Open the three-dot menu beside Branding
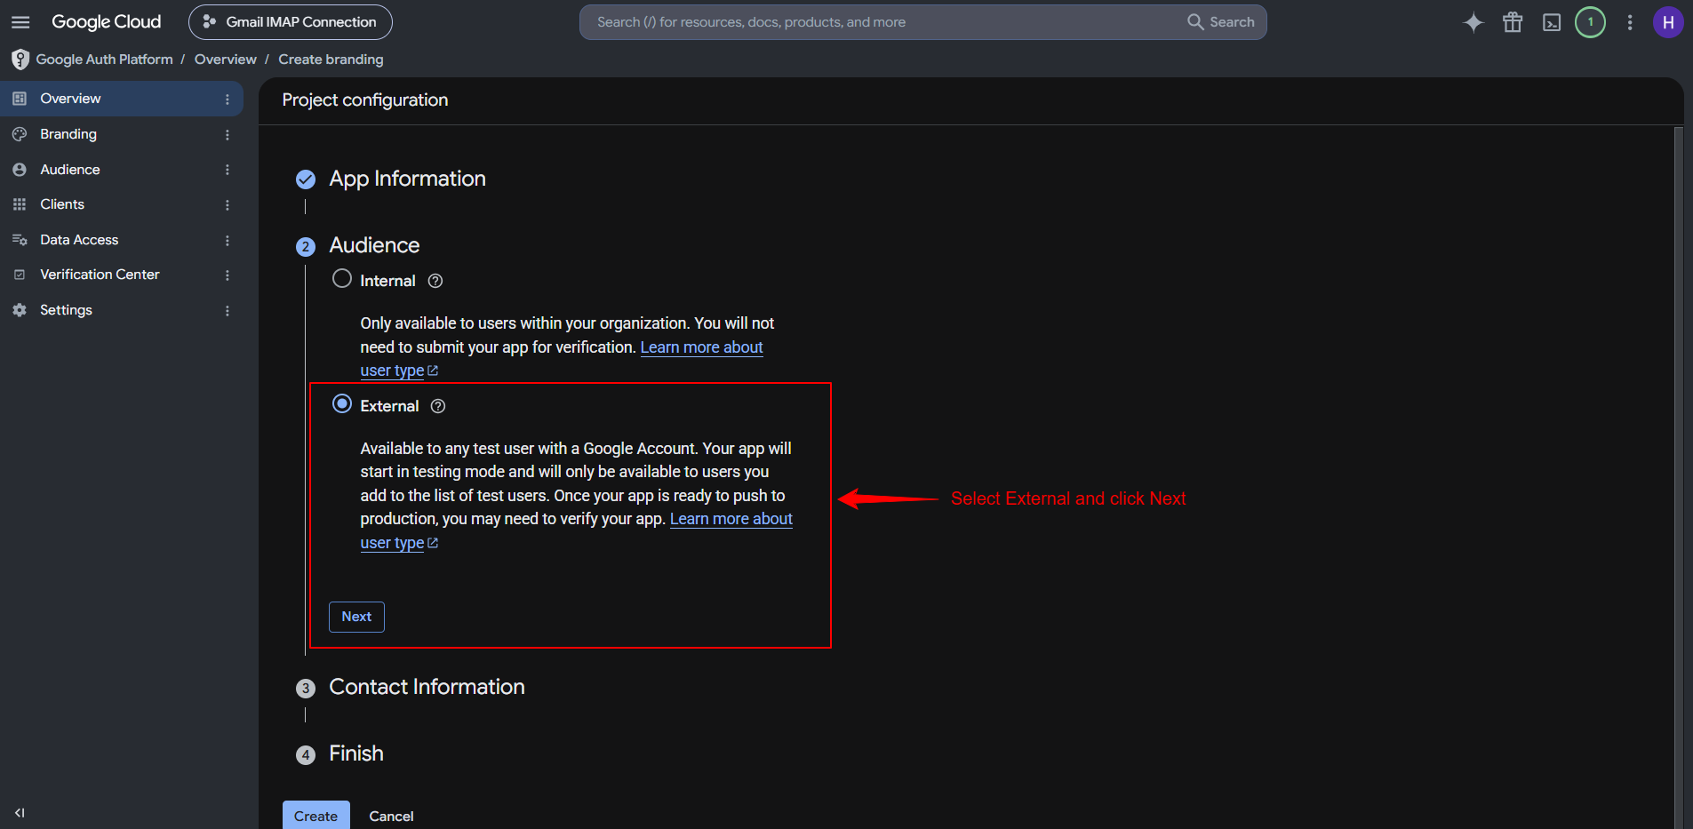1693x829 pixels. tap(228, 135)
